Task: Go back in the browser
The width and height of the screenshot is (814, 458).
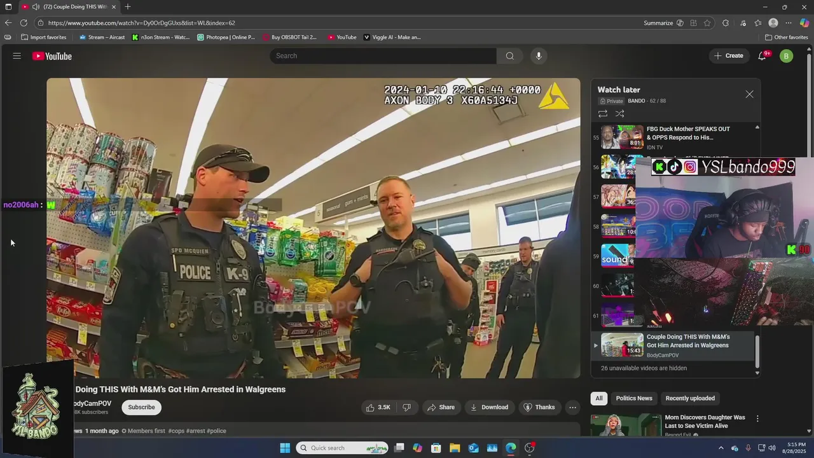Action: [x=8, y=23]
